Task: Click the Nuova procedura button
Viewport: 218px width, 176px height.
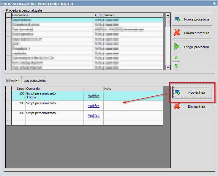Action: pyautogui.click(x=192, y=19)
